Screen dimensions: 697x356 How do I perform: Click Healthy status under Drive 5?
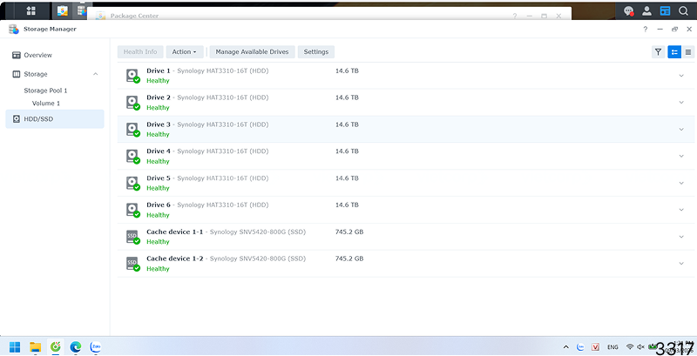(158, 188)
